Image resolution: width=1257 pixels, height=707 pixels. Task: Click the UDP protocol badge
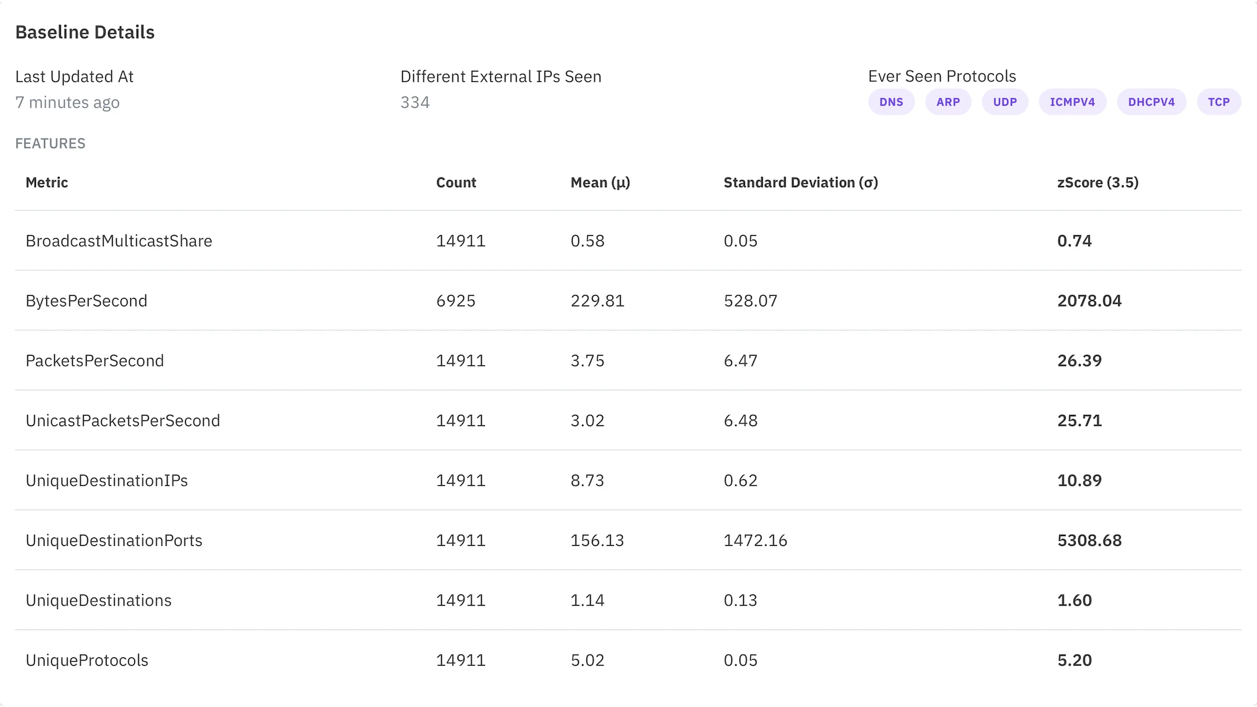[1004, 102]
